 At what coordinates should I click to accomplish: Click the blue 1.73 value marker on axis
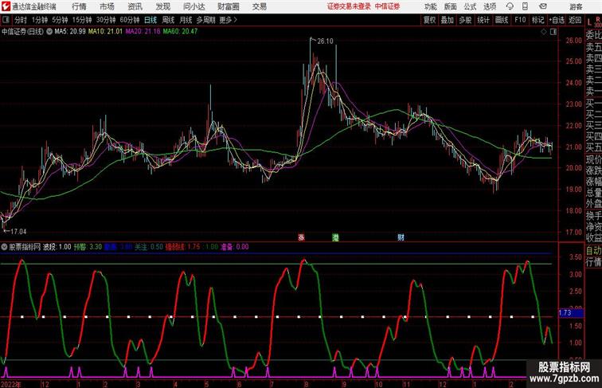(571, 313)
